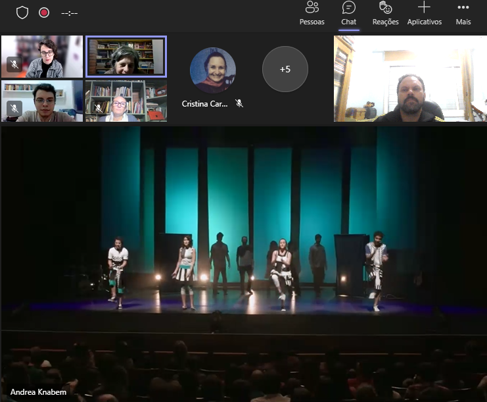Click muted mic icon on checkered jacket tile

coord(14,64)
